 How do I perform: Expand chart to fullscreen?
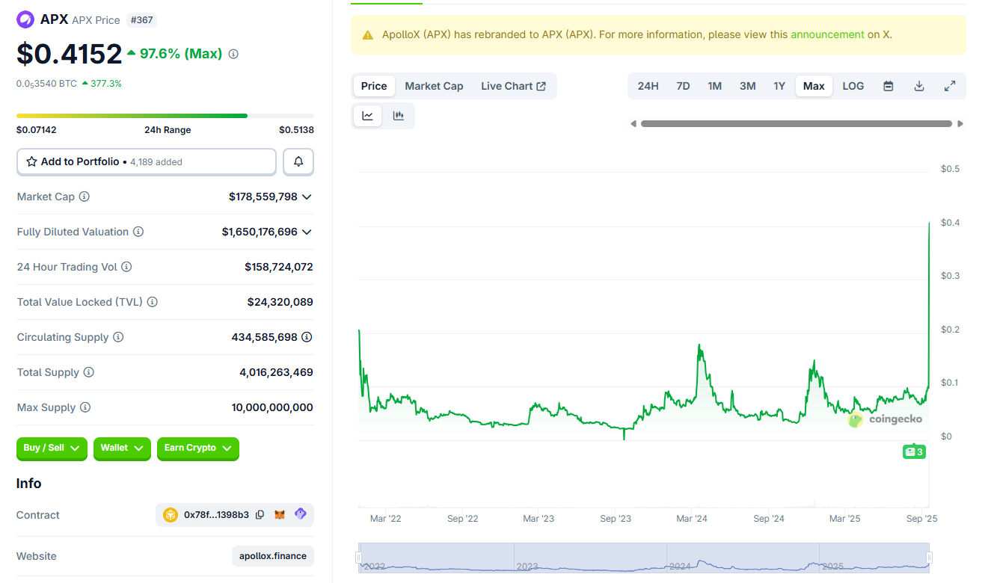pyautogui.click(x=950, y=86)
